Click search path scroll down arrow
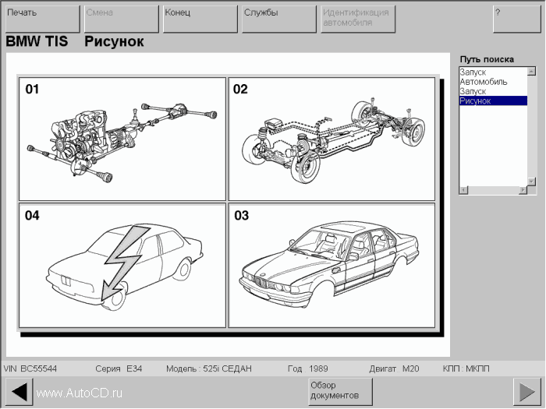 click(x=531, y=182)
